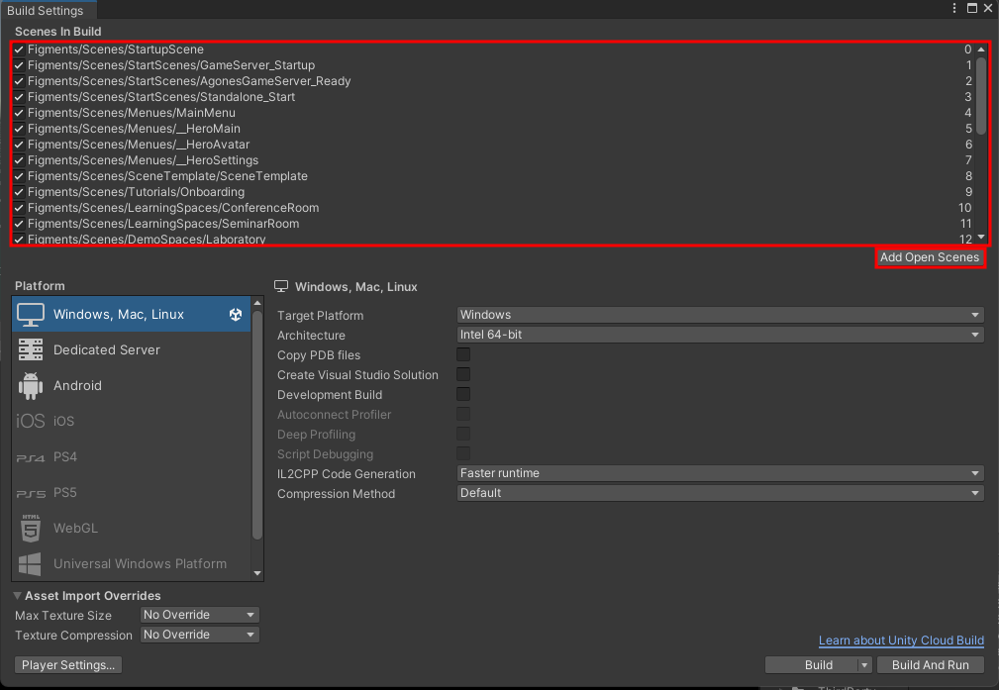Uncheck the __HeroAvatar scene checkbox
Image resolution: width=999 pixels, height=690 pixels.
click(x=19, y=145)
